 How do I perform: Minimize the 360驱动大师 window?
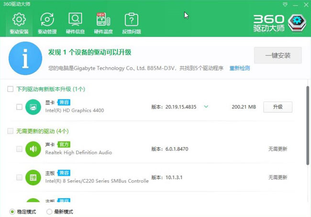pos(295,5)
